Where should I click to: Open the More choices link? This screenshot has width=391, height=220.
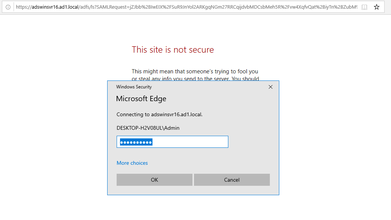tap(132, 163)
